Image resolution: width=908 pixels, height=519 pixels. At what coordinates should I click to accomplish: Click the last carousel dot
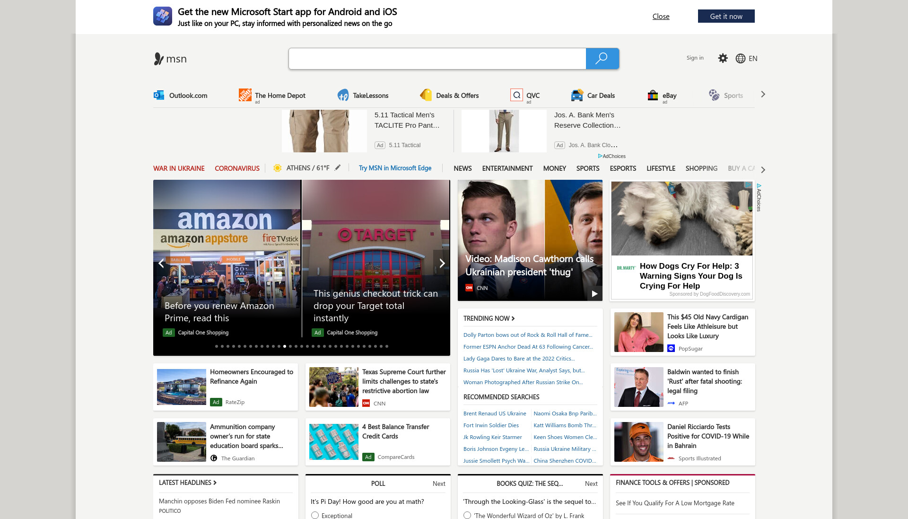point(387,346)
